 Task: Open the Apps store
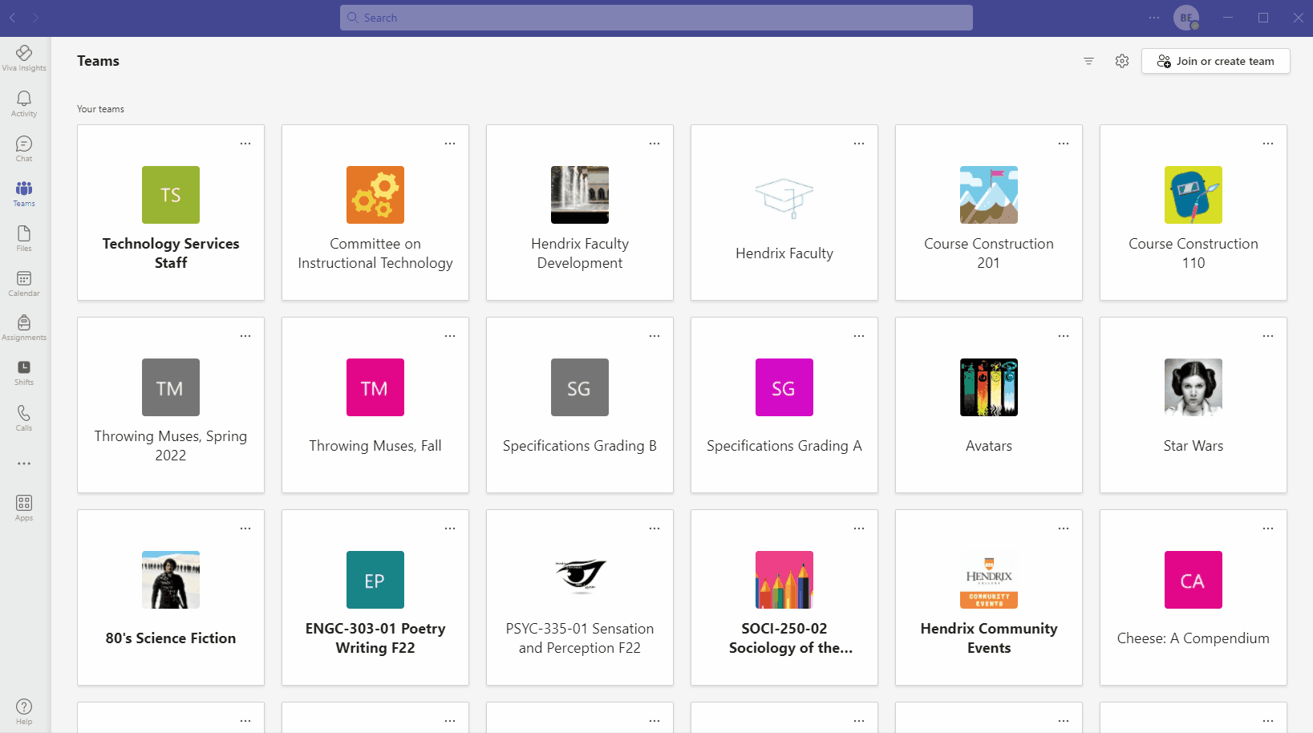[x=24, y=508]
